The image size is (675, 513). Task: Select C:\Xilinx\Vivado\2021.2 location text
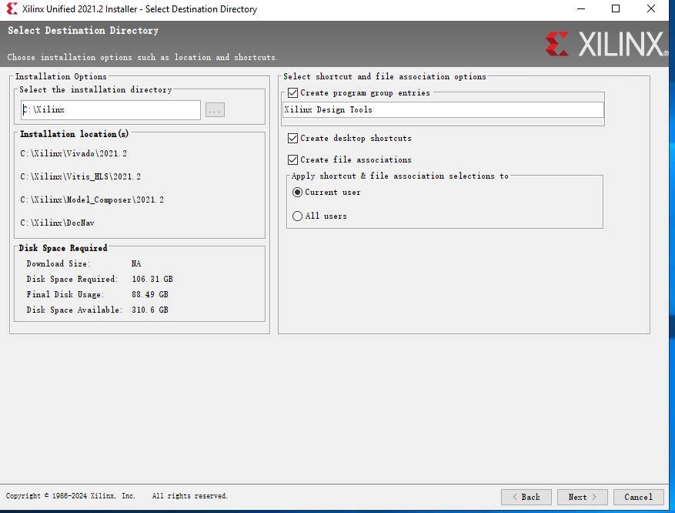click(x=74, y=153)
